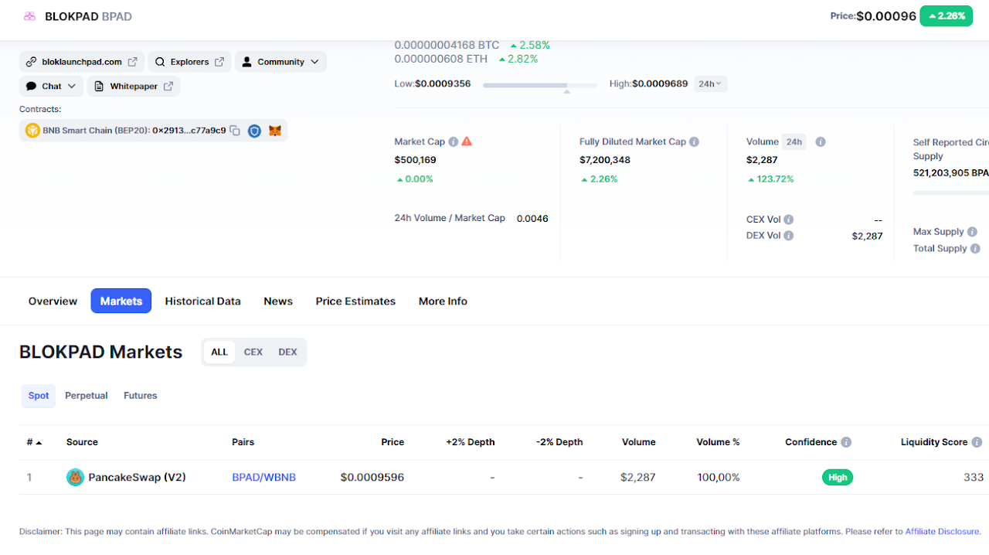Viewport: 989px width, 555px height.
Task: Click the BLOKPAD logo icon in header
Action: [29, 16]
